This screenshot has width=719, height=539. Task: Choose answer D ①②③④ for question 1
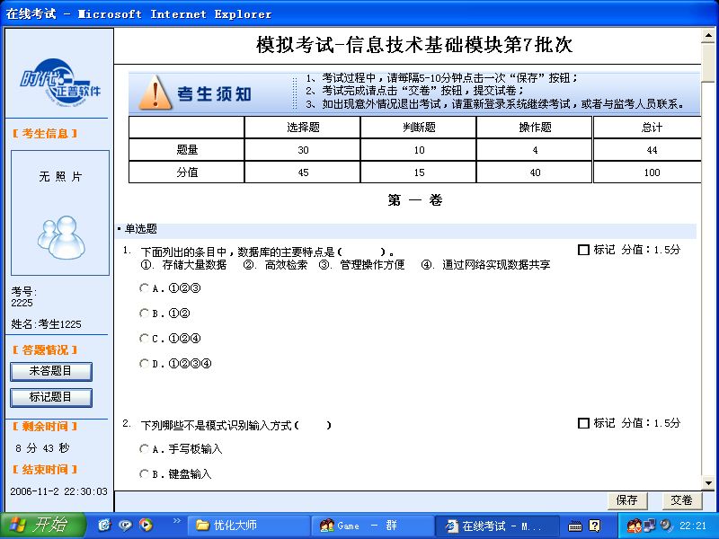[x=144, y=364]
